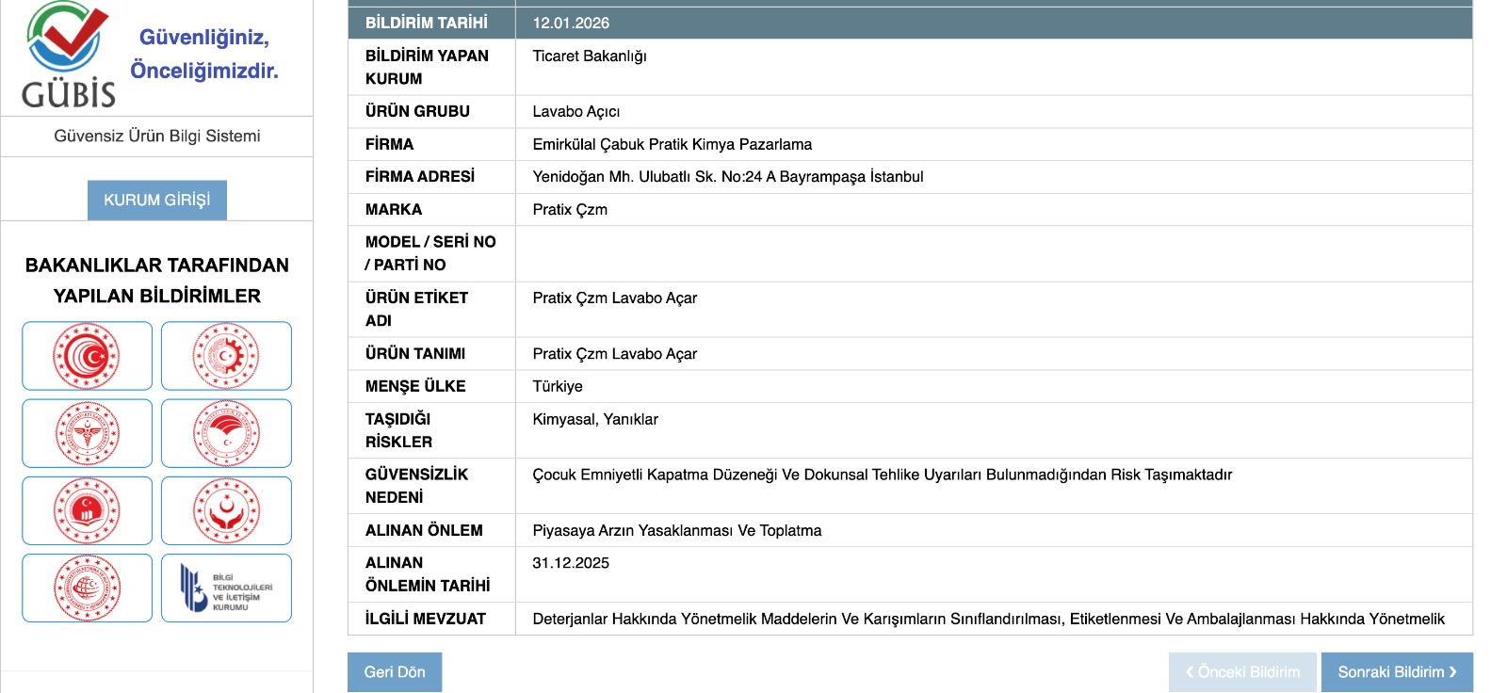Click the slogan 'Güvenliğiniz, Önceliğimizdir.'
1507x693 pixels.
tap(204, 54)
